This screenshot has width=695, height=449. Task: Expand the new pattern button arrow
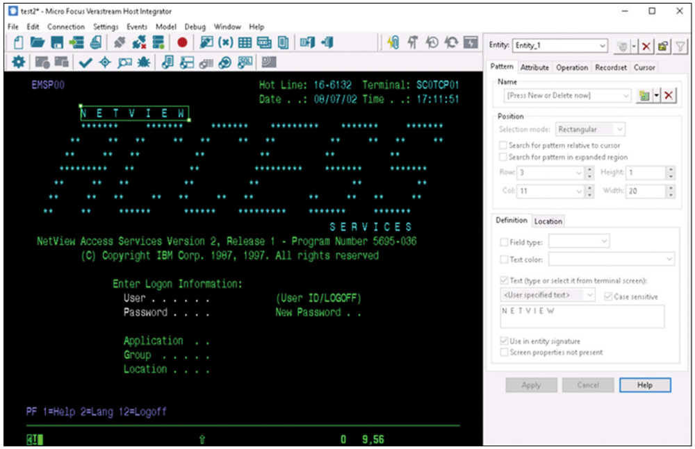click(657, 96)
